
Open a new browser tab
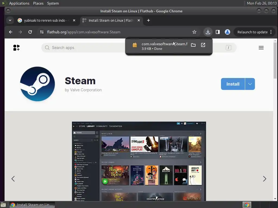tap(149, 20)
